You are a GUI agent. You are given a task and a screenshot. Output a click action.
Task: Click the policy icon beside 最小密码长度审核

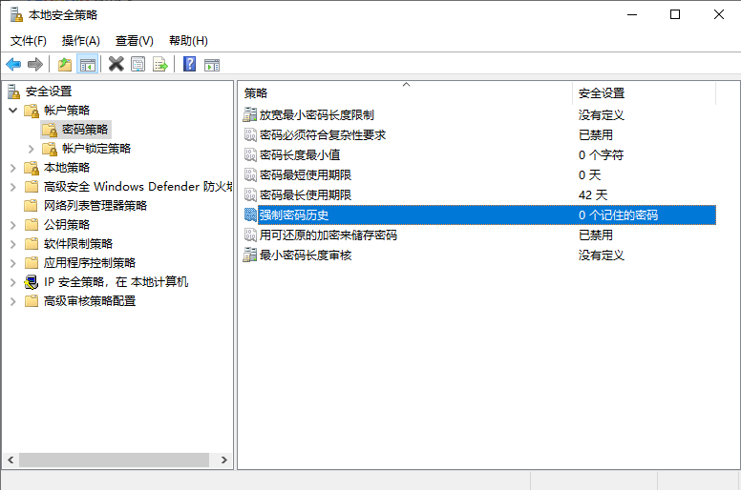point(249,255)
